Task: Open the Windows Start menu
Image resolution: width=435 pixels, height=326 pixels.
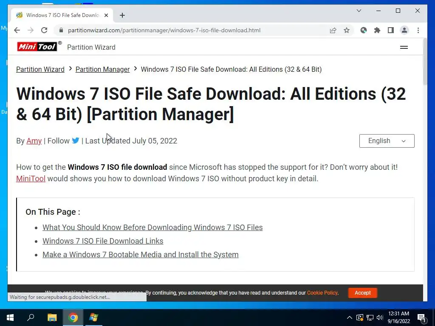Action: pos(10,318)
